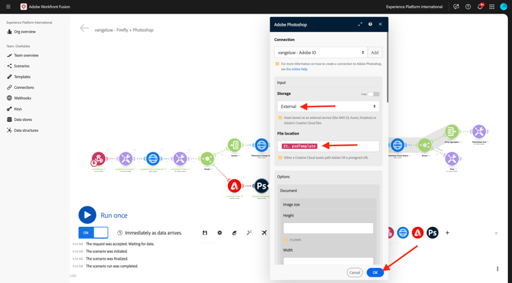Screen dimensions: 512x283
Task: Open the notifications bell
Action: pos(480,7)
